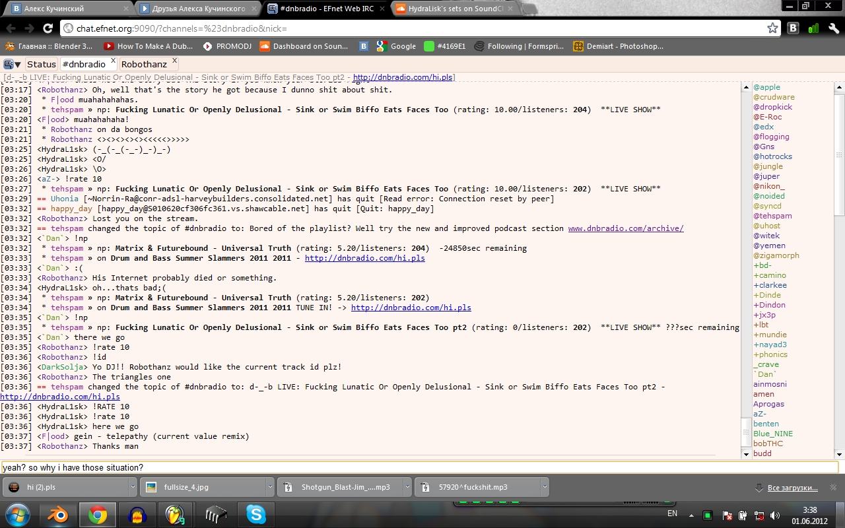The height and width of the screenshot is (528, 845).
Task: Select user @hotrocks in nick list
Action: [773, 156]
